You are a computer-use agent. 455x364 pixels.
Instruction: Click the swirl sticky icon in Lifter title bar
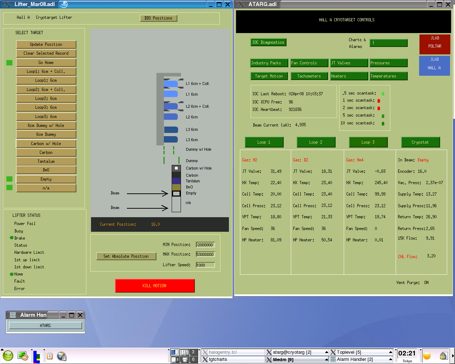pos(64,4)
